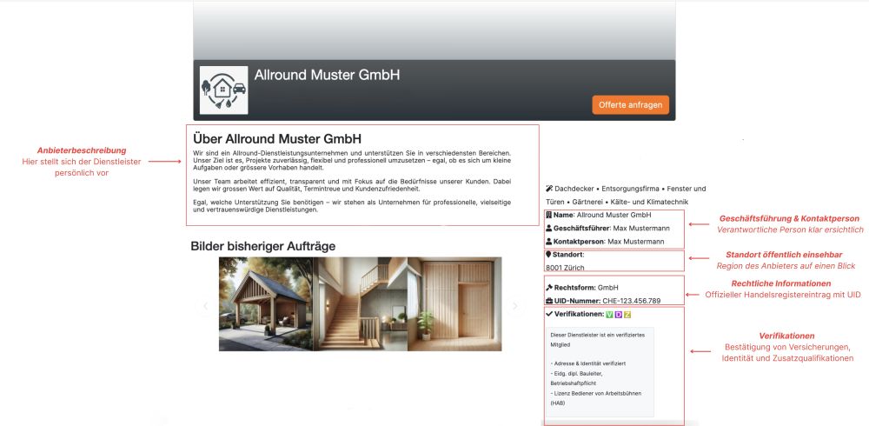The image size is (869, 426).
Task: Click the Rechtsform GmbH value
Action: (x=607, y=287)
